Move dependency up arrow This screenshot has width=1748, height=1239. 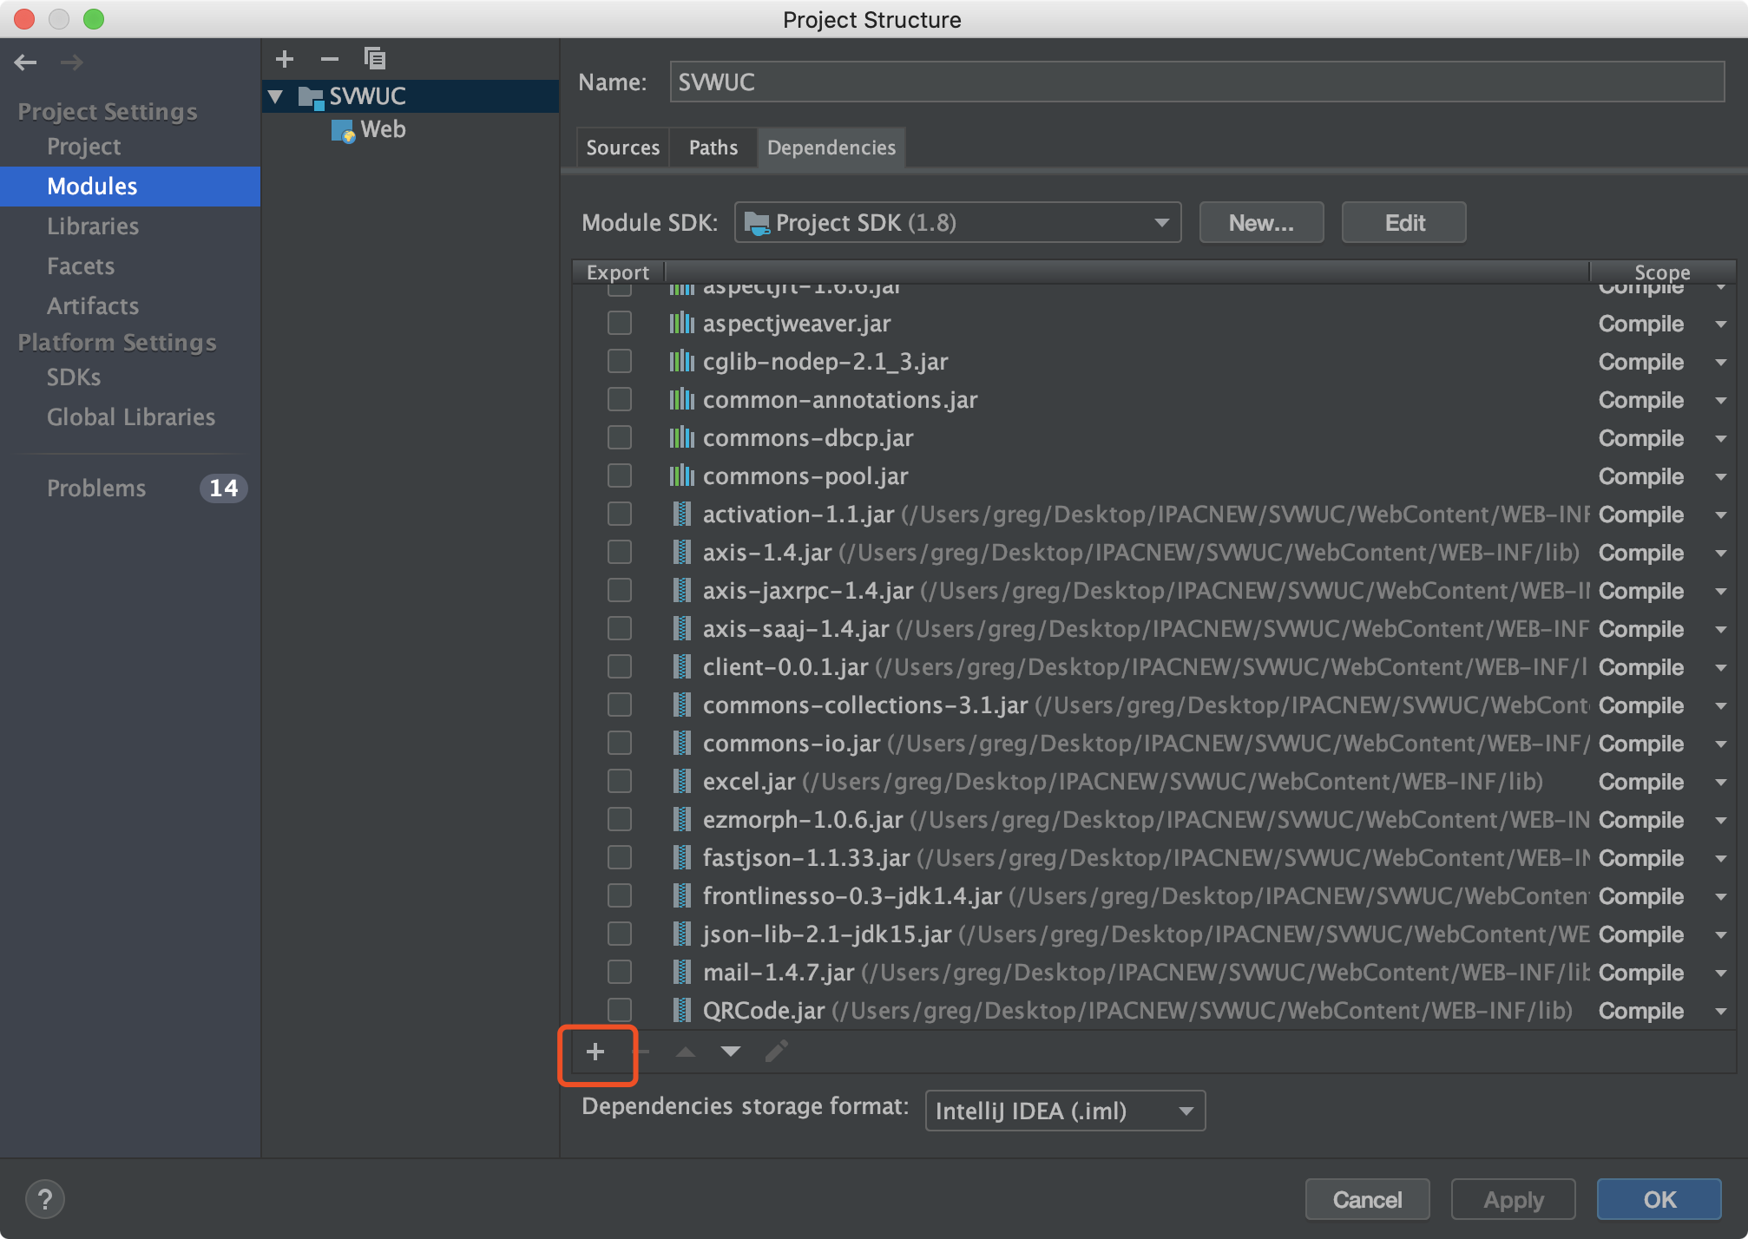[686, 1052]
